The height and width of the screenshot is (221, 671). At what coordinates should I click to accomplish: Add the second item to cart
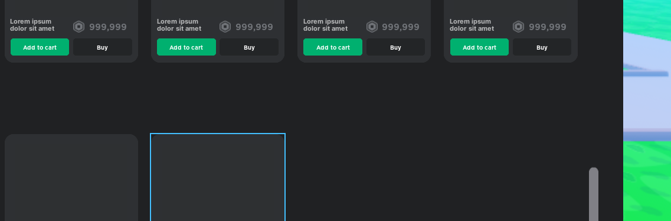[x=186, y=47]
